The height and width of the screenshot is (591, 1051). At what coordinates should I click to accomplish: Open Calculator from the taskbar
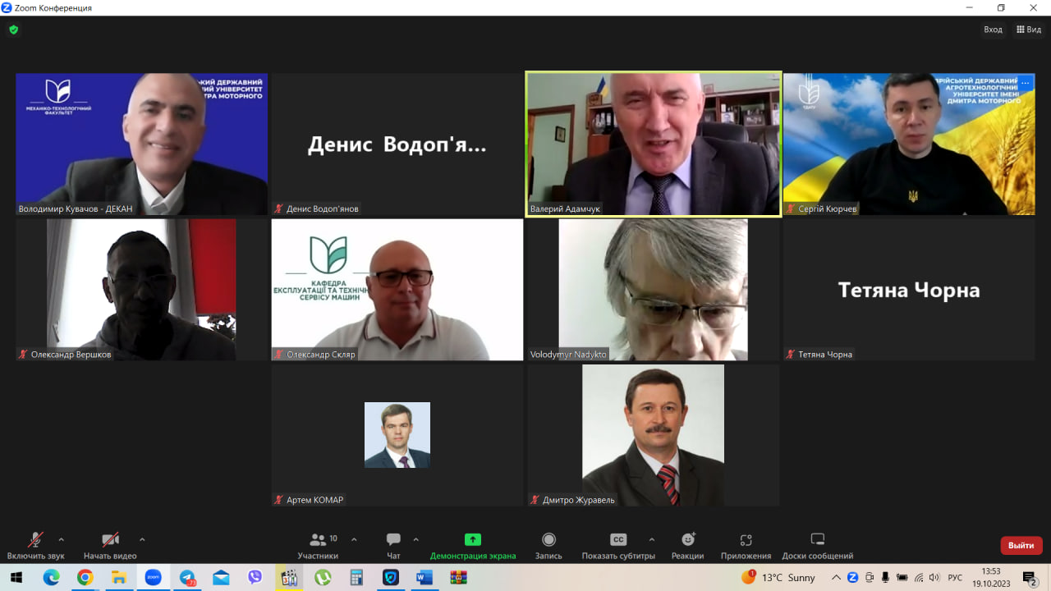[x=356, y=577]
